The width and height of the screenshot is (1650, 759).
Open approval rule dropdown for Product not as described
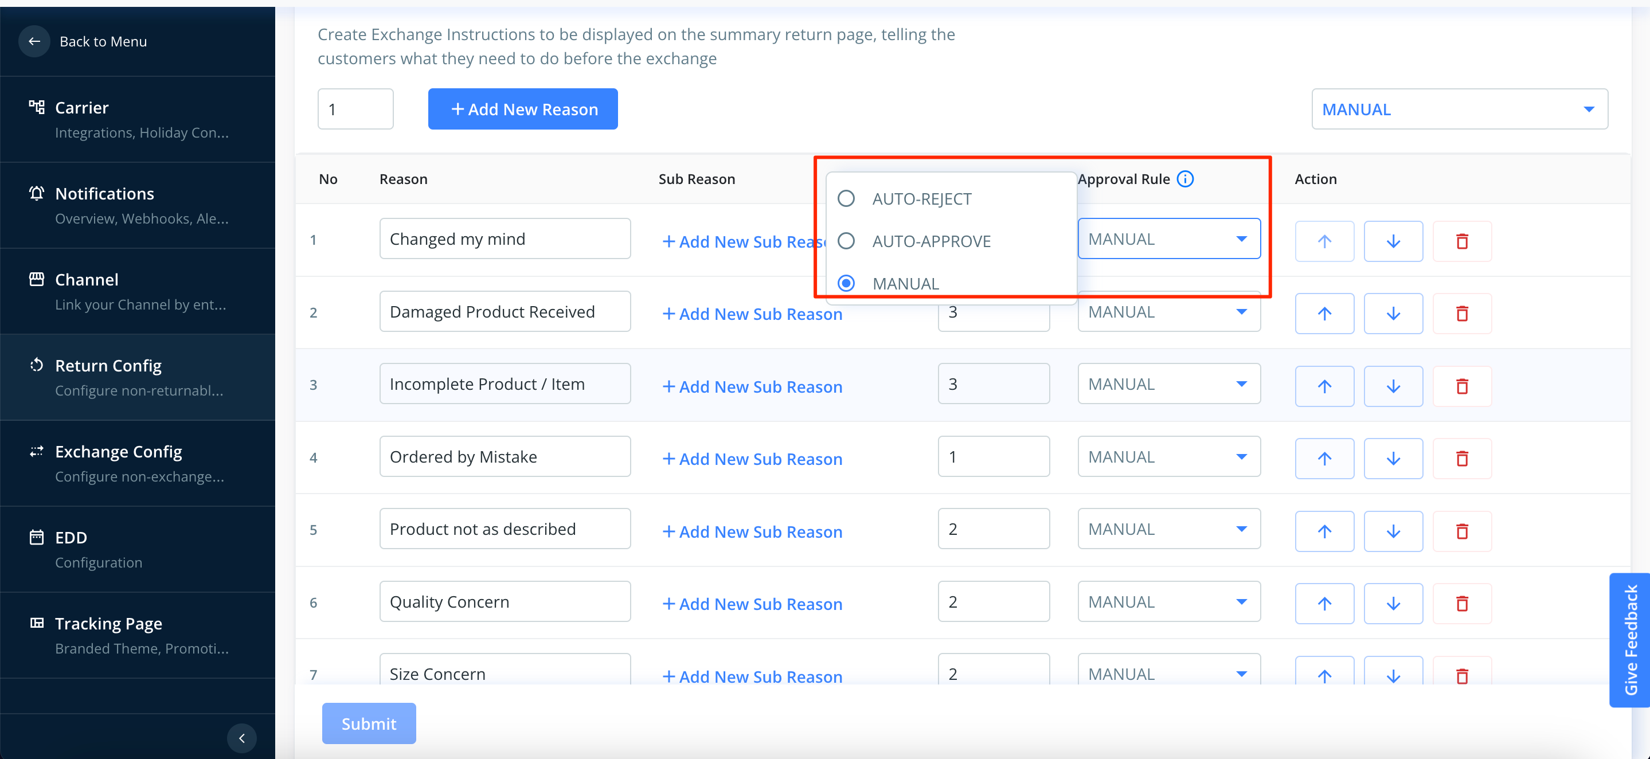pyautogui.click(x=1168, y=529)
